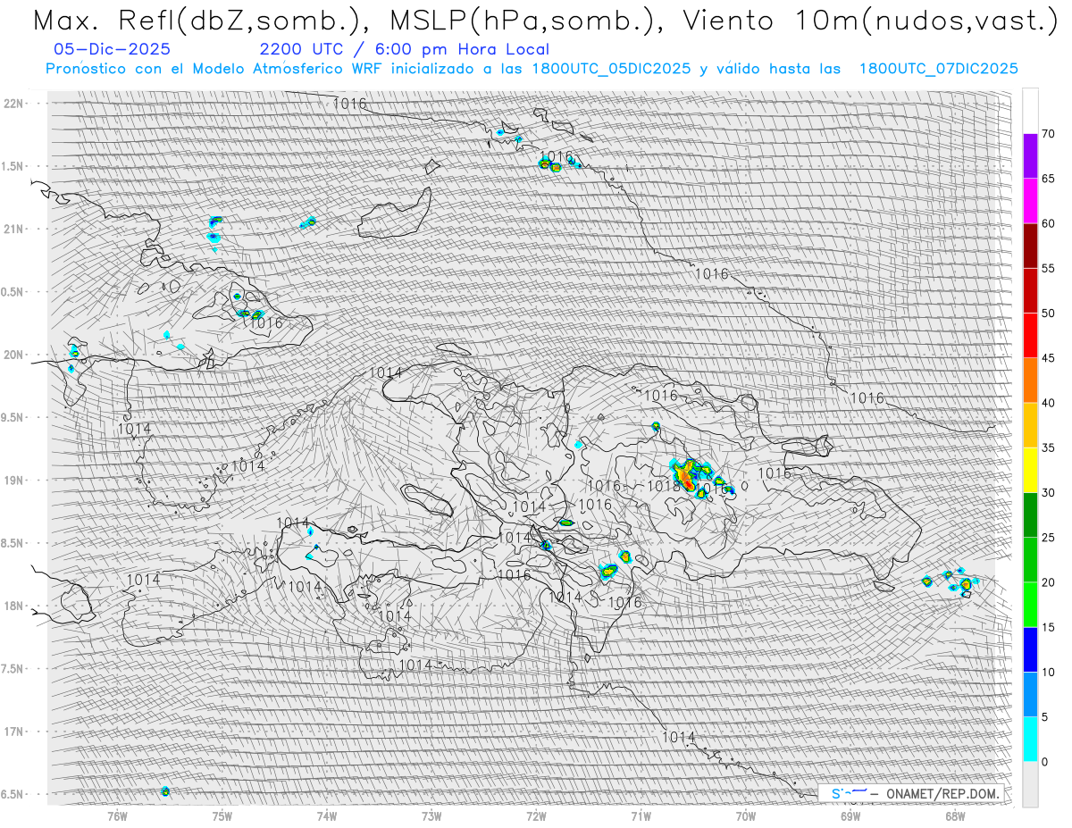Select the magenta 60–65 dBZ colorbar segment
This screenshot has height=828, width=1072.
(1030, 200)
